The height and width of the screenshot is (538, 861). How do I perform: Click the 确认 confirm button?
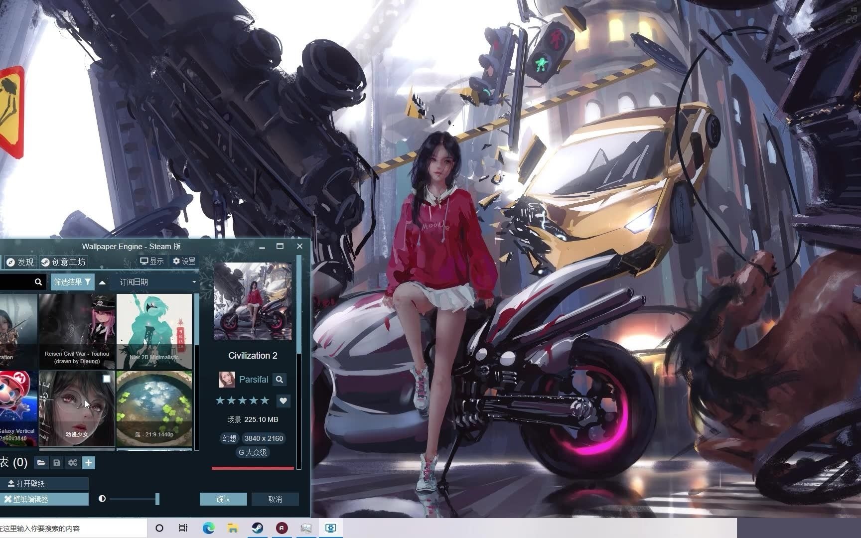[x=223, y=499]
